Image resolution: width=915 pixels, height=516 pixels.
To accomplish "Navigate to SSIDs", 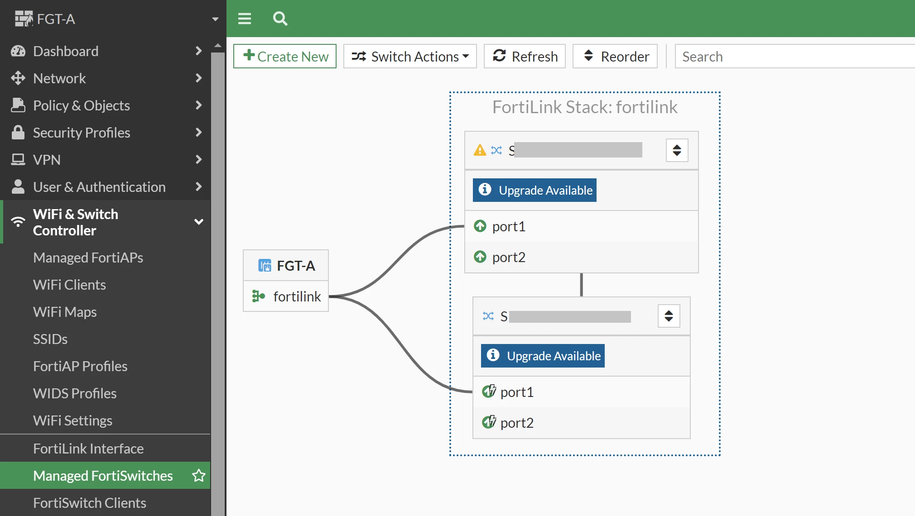I will click(x=50, y=339).
